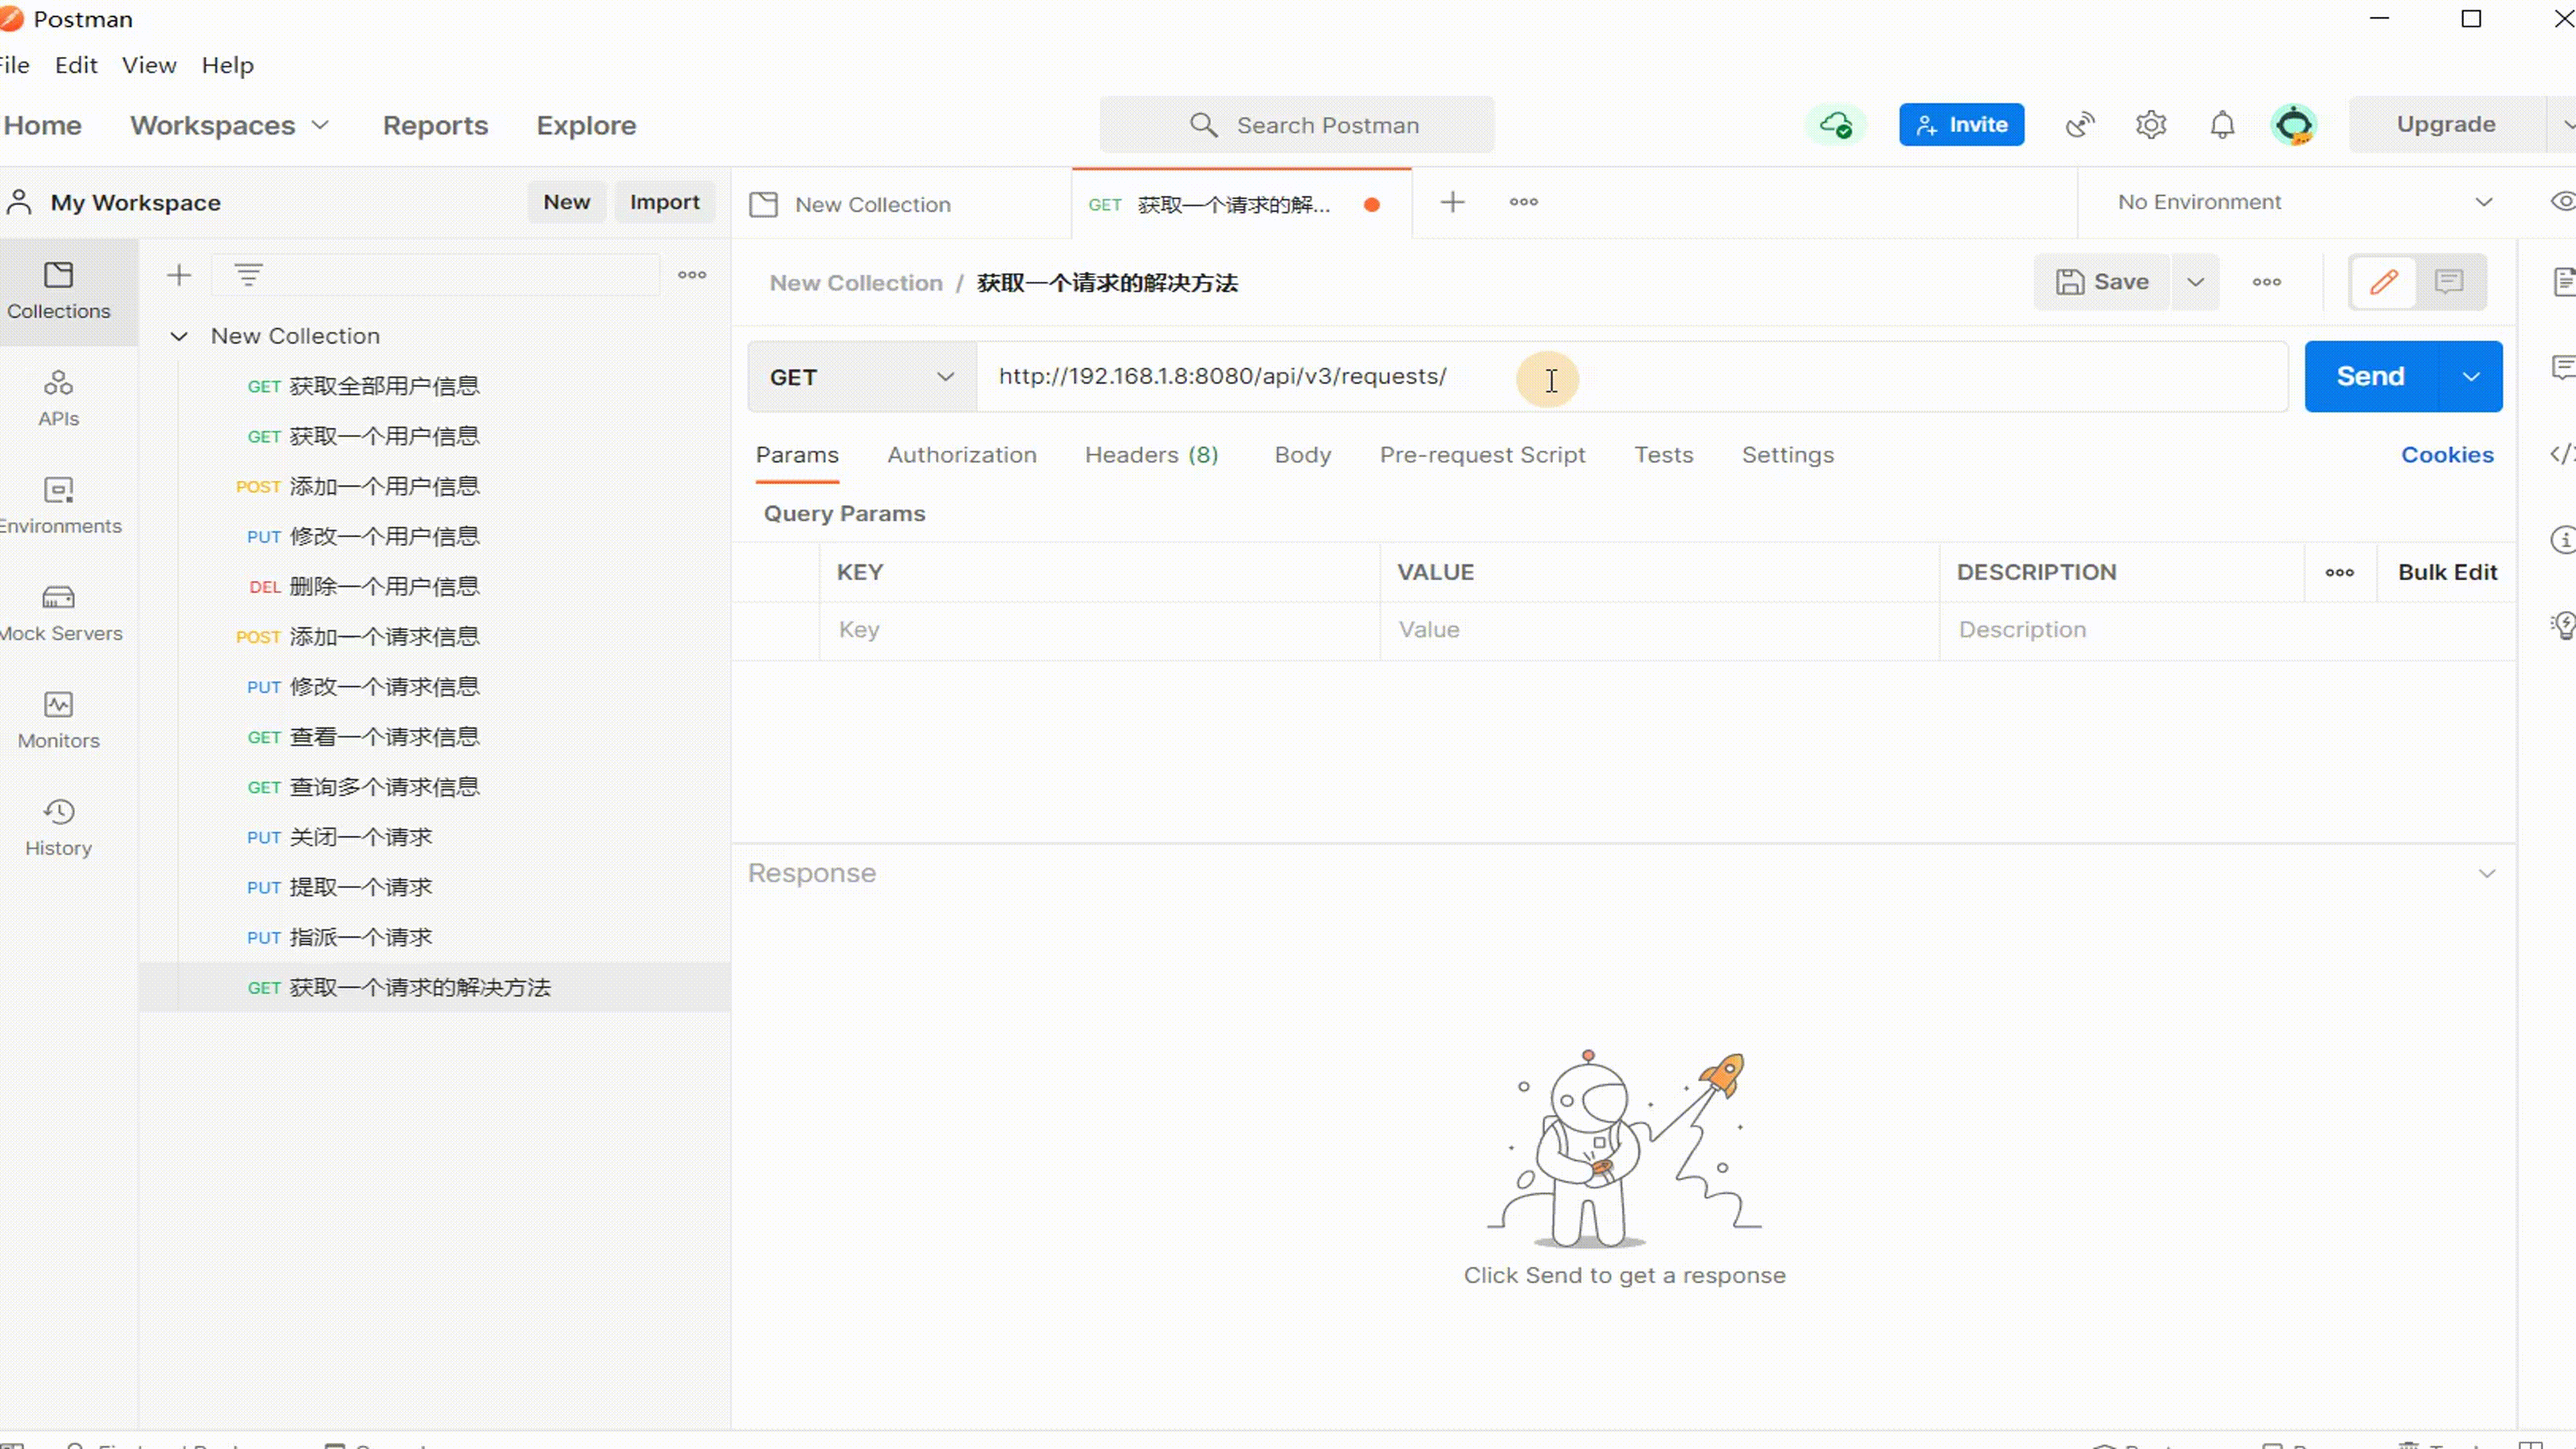
Task: Click the cloud sync status icon
Action: tap(1835, 125)
